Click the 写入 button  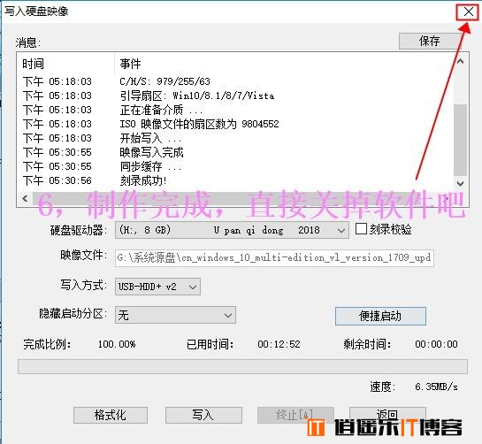click(x=203, y=415)
